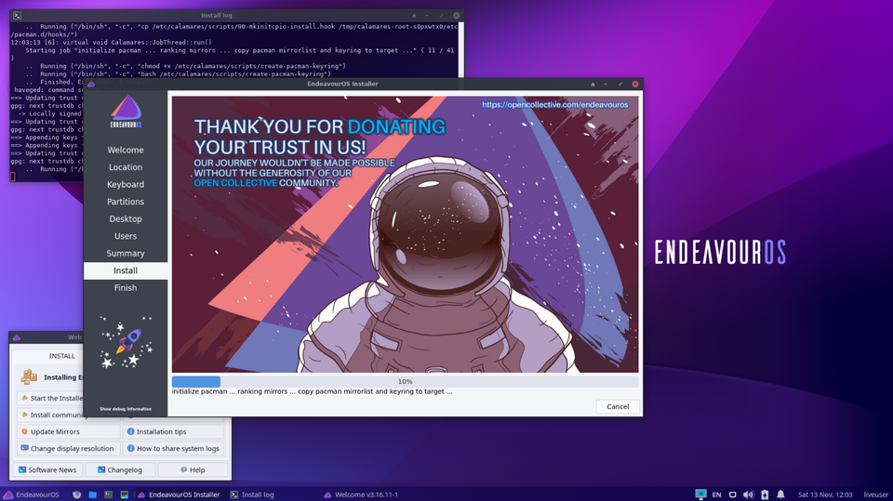Click the battery power manager icon
This screenshot has width=893, height=501.
(764, 494)
